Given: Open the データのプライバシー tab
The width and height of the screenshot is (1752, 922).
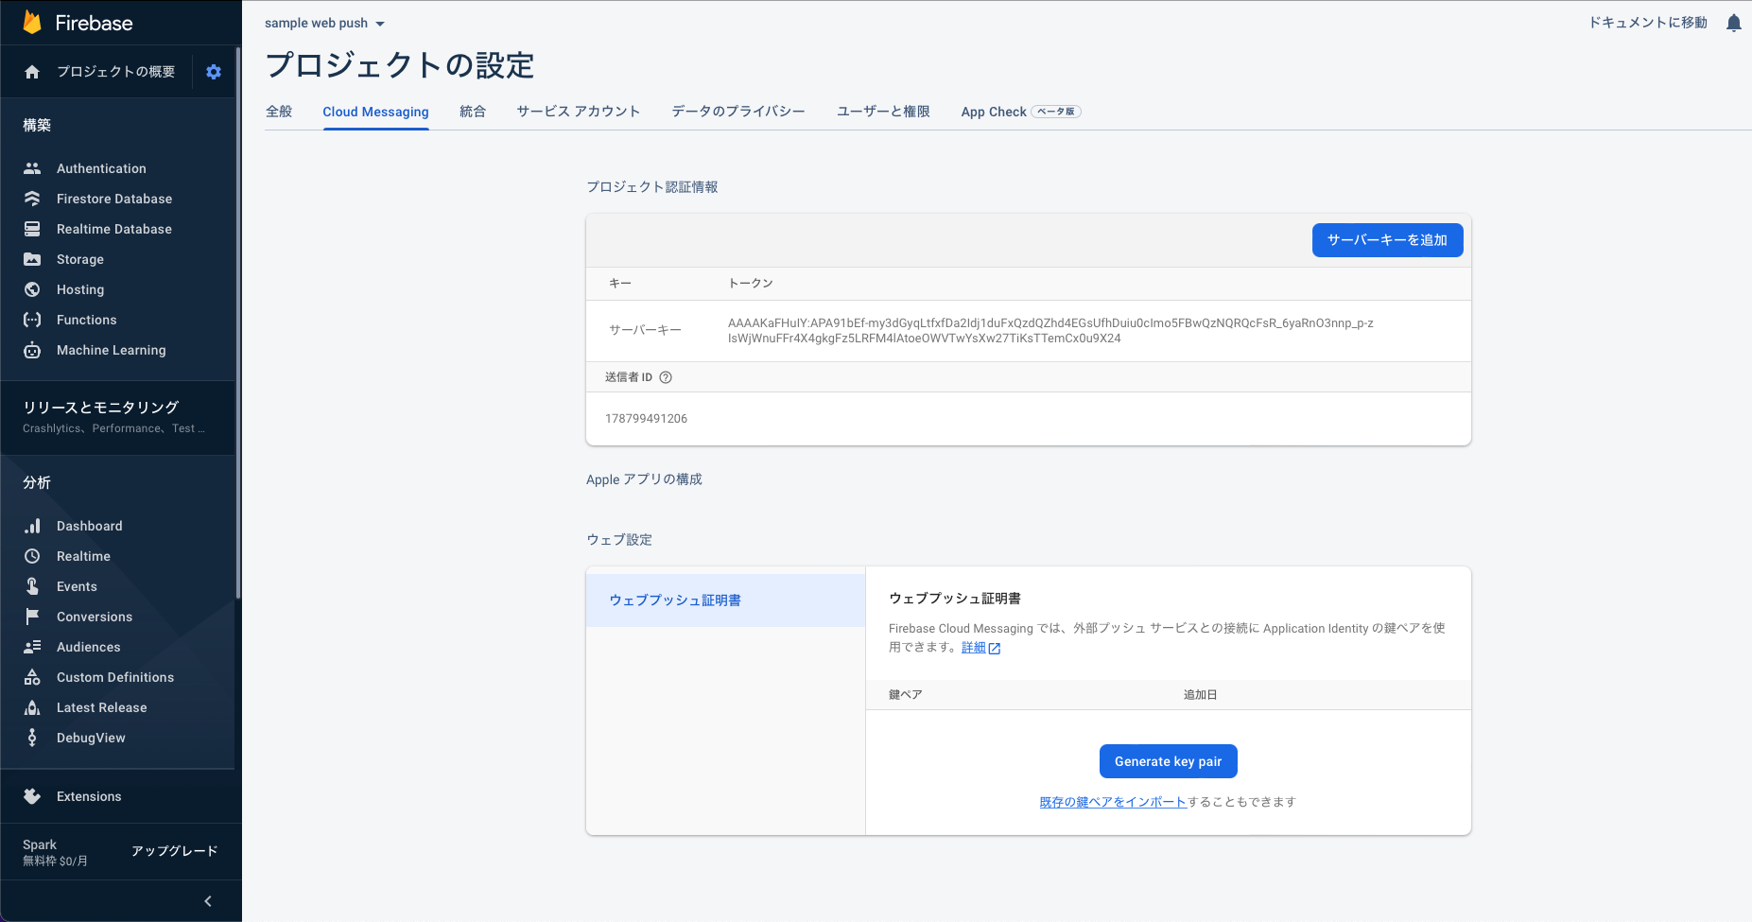Looking at the screenshot, I should tap(738, 112).
